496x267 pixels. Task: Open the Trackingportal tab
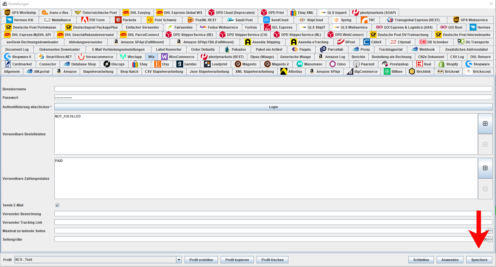tap(391, 49)
